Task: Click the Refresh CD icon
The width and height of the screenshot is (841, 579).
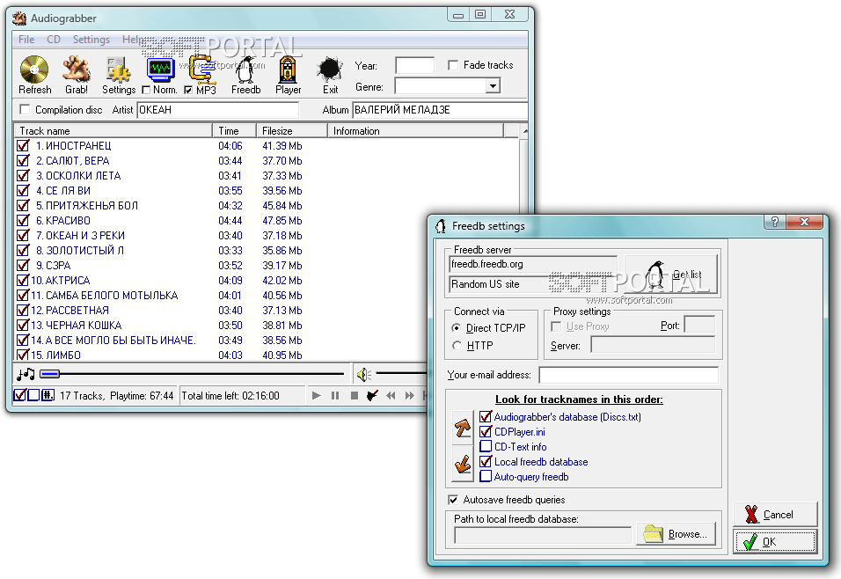Action: (34, 70)
